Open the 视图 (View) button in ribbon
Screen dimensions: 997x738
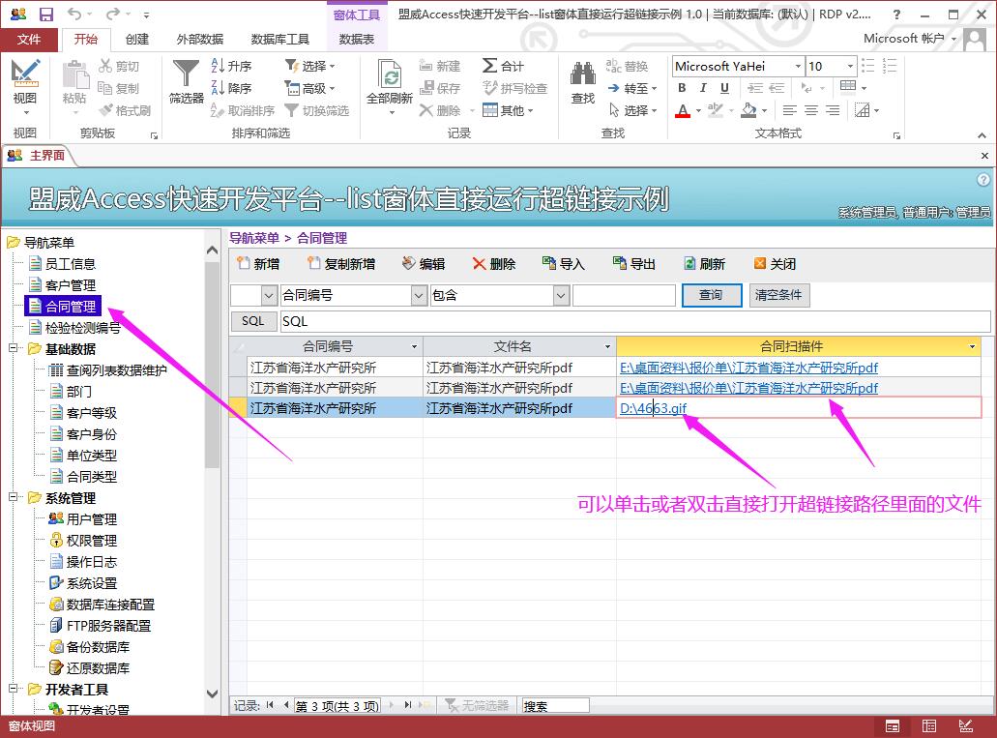pyautogui.click(x=25, y=87)
